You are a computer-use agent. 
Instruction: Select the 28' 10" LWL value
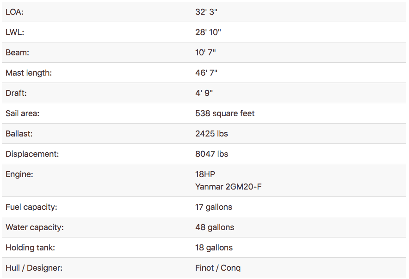(x=208, y=32)
